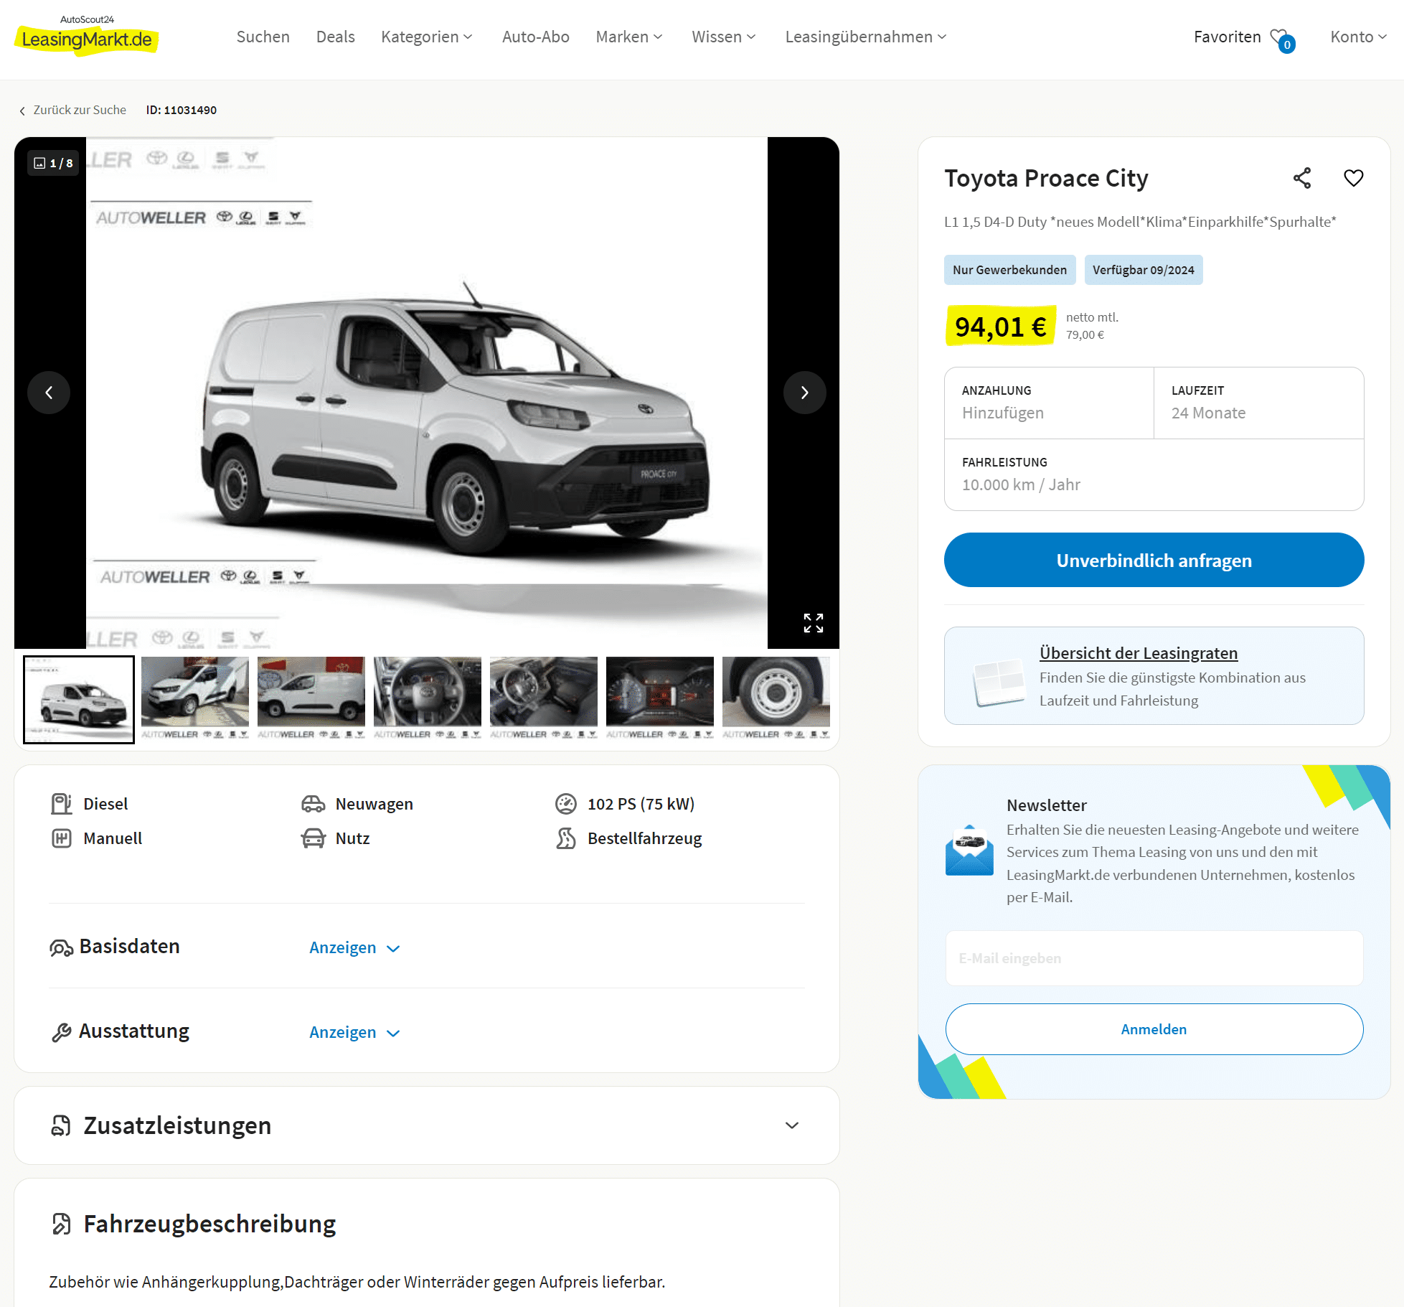Select the second thumbnail showing van front
This screenshot has height=1307, width=1404.
click(x=195, y=698)
